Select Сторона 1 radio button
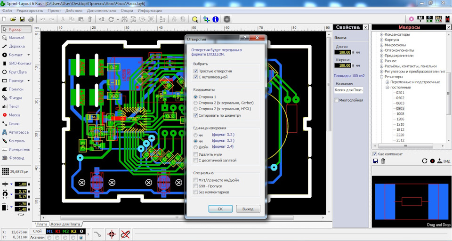Viewport: 452px width, 241px height. [x=196, y=97]
